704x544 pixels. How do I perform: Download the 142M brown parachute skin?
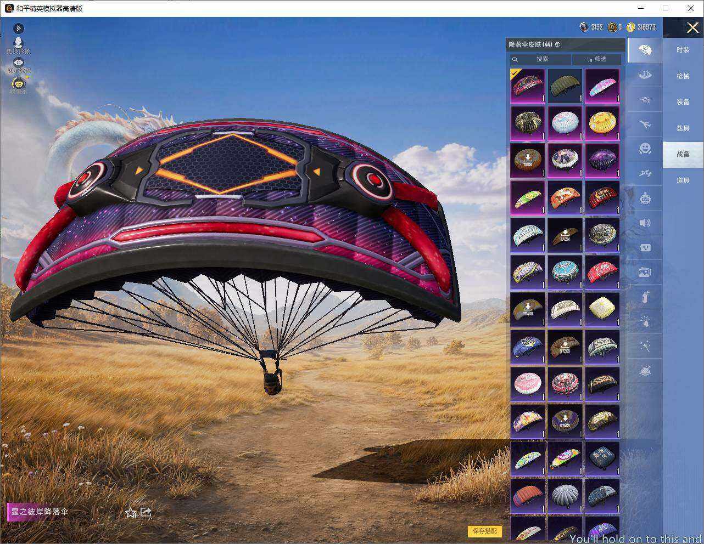click(x=565, y=235)
